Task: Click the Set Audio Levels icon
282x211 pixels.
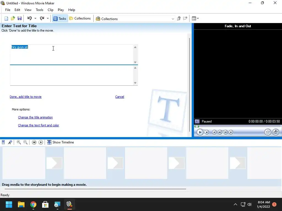Action: click(3, 142)
